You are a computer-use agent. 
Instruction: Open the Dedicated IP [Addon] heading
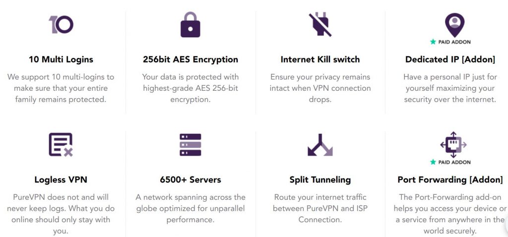coord(450,59)
